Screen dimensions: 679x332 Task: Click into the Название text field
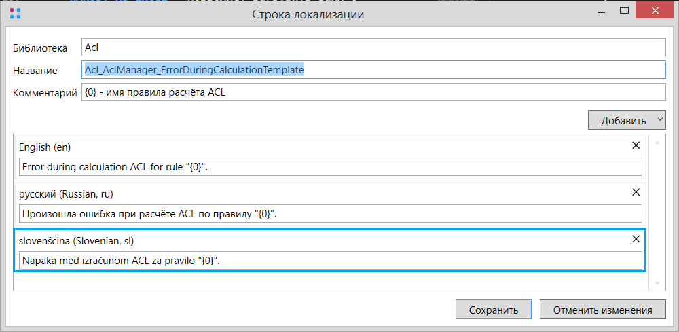pyautogui.click(x=373, y=70)
